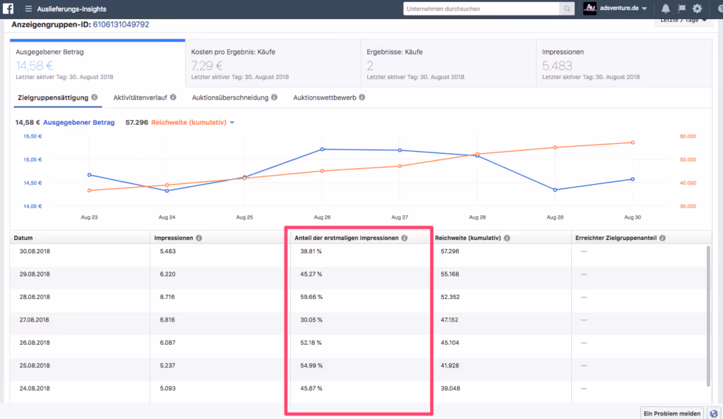This screenshot has height=419, width=723.
Task: Open the settings gear icon
Action: [697, 8]
